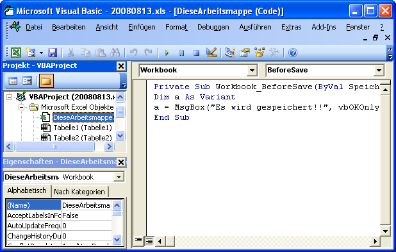Collapse the Microsoft Excel Objekte tree node

click(22, 108)
